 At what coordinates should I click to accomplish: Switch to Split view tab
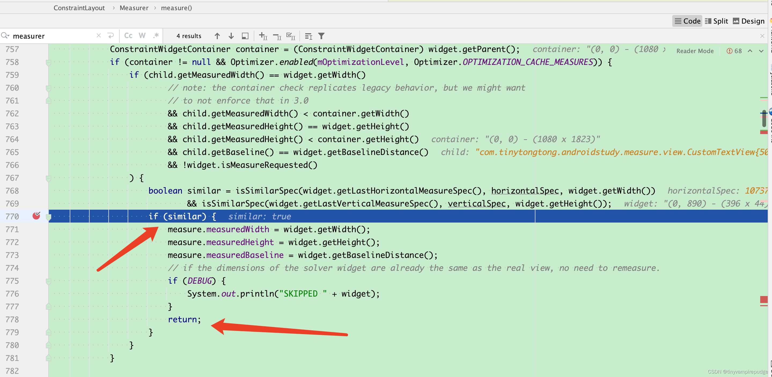click(x=716, y=21)
